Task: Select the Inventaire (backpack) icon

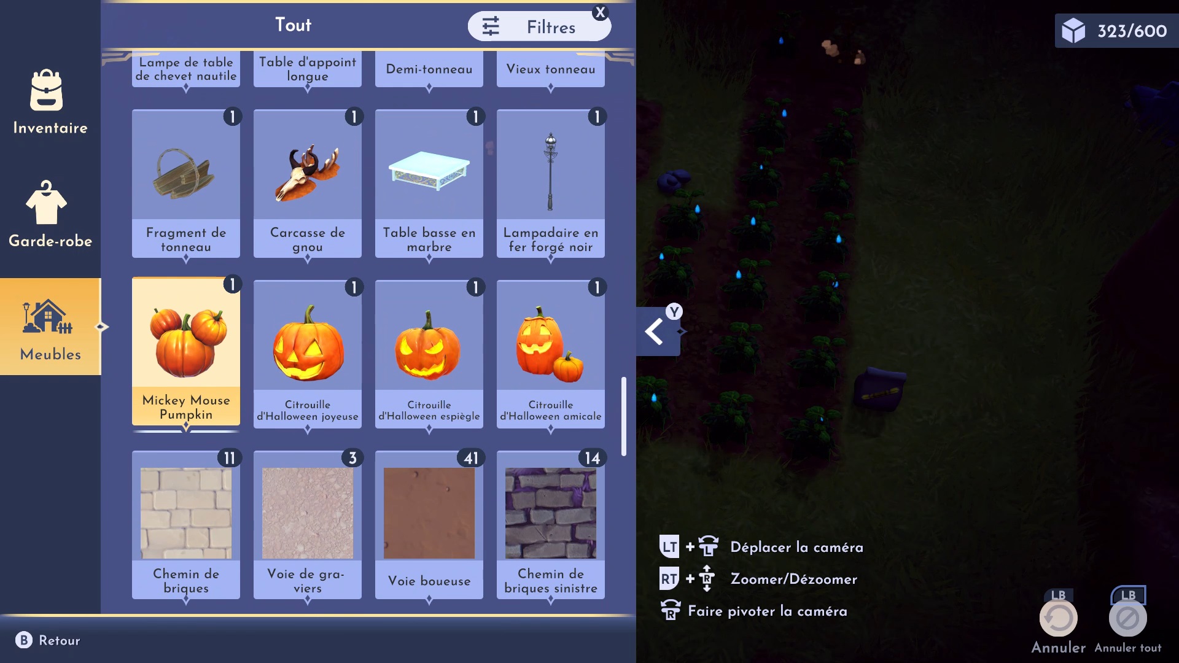Action: [x=49, y=98]
